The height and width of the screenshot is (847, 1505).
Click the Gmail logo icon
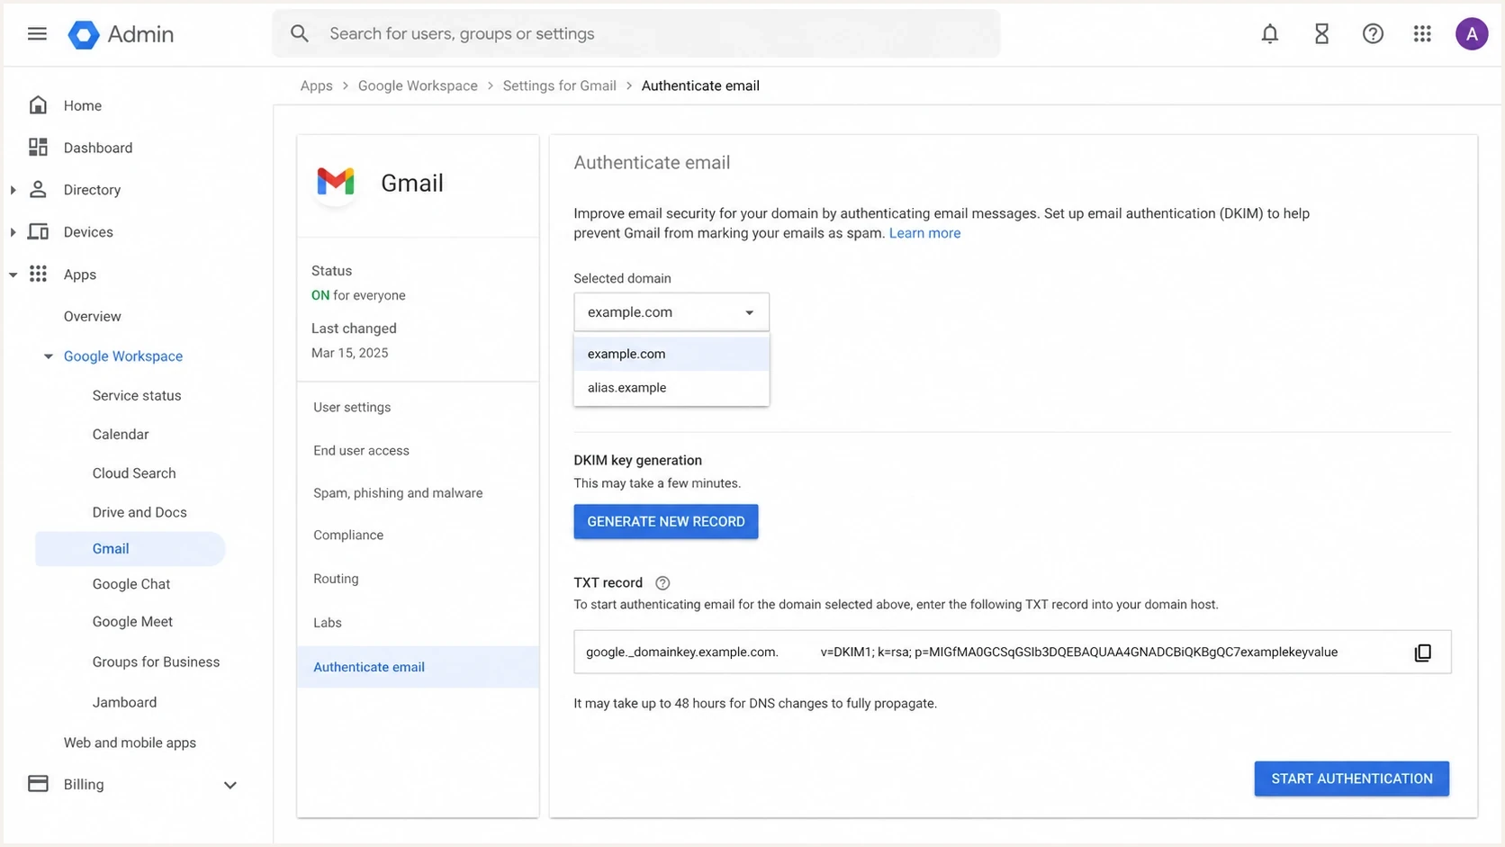(336, 182)
